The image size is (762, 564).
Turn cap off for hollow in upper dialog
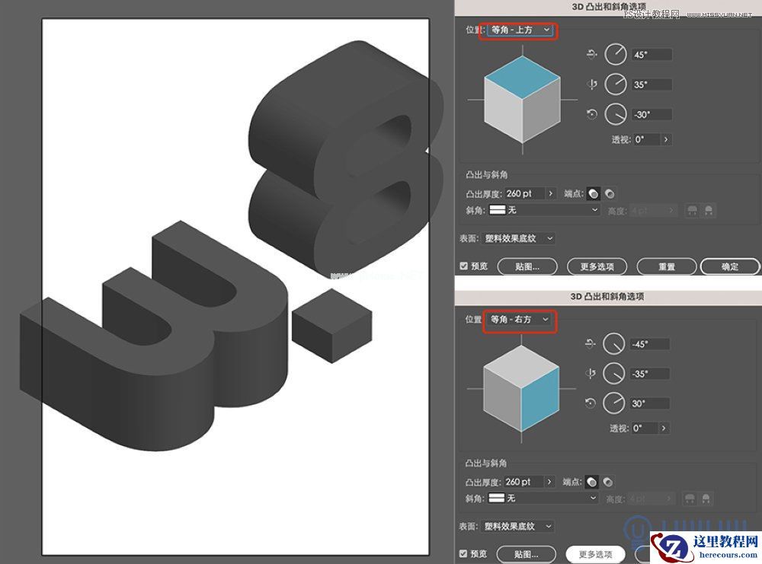[x=610, y=193]
